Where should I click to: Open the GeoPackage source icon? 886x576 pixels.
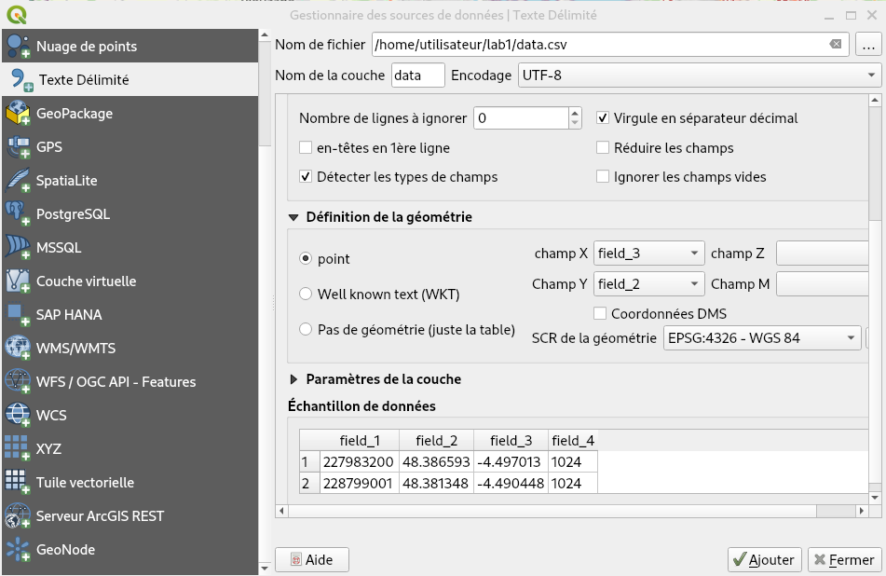18,114
